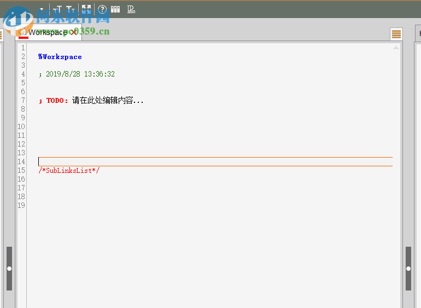Viewport: 421px width, 308px height.
Task: Click the three-column books icon
Action: click(x=115, y=9)
